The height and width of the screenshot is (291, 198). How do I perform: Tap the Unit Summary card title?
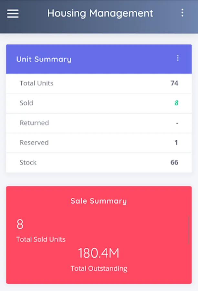click(44, 59)
